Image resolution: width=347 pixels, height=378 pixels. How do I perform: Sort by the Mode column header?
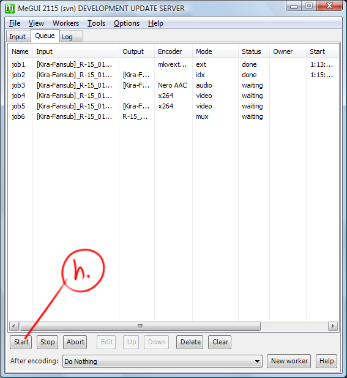pyautogui.click(x=215, y=51)
